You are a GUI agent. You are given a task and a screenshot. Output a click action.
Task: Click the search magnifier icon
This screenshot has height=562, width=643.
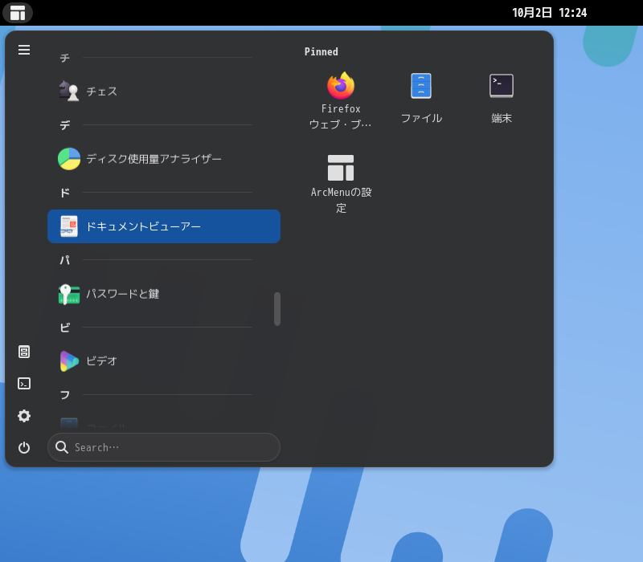tap(62, 447)
